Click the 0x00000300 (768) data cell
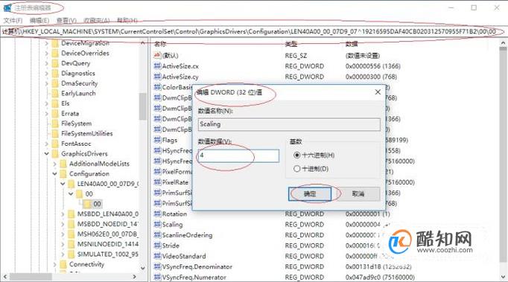This screenshot has width=508, height=282. tap(371, 77)
